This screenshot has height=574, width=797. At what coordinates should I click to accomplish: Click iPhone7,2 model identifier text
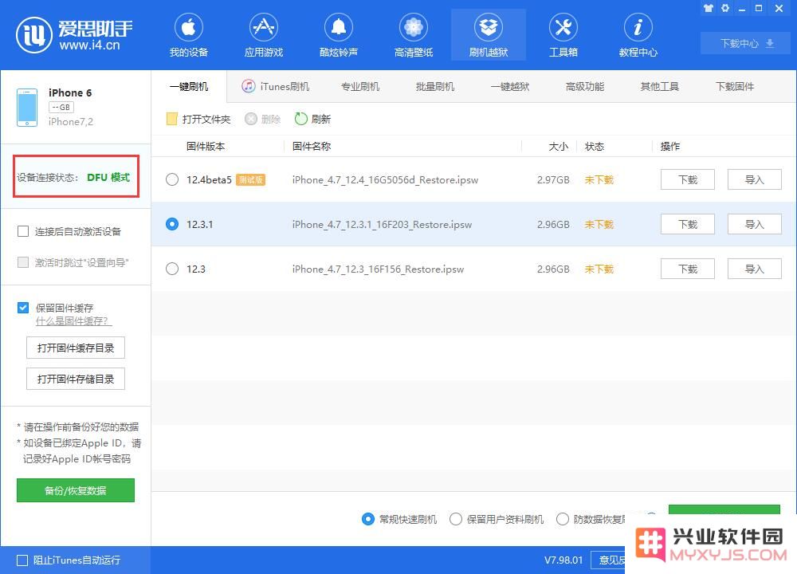tap(71, 121)
